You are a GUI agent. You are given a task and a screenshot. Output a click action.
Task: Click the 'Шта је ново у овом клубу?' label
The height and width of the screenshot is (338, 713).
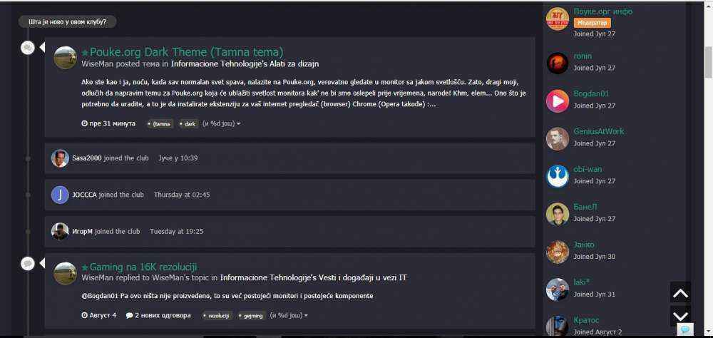click(x=67, y=22)
